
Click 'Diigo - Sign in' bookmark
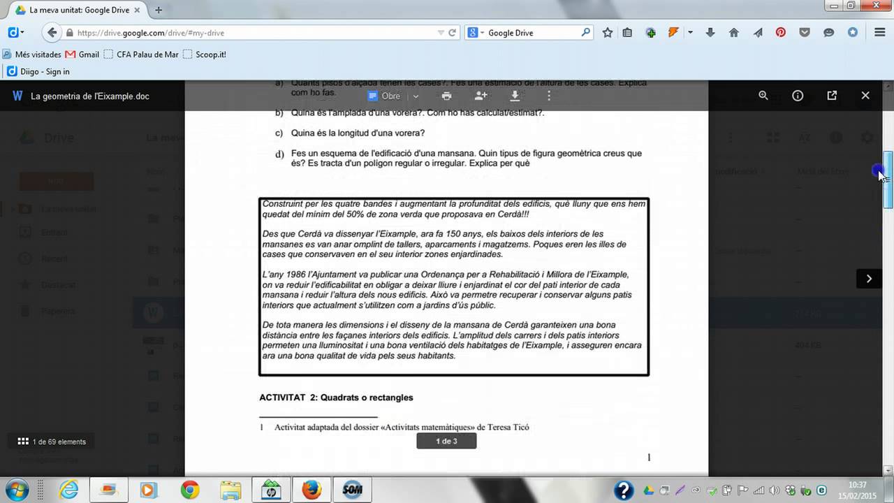(x=38, y=71)
